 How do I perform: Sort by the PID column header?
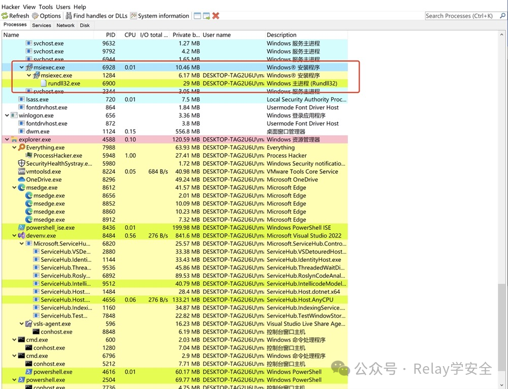[x=106, y=35]
